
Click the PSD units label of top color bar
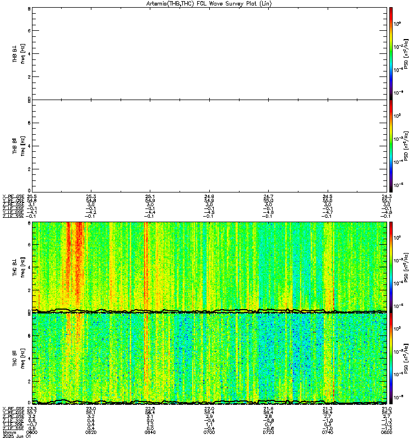pyautogui.click(x=405, y=53)
